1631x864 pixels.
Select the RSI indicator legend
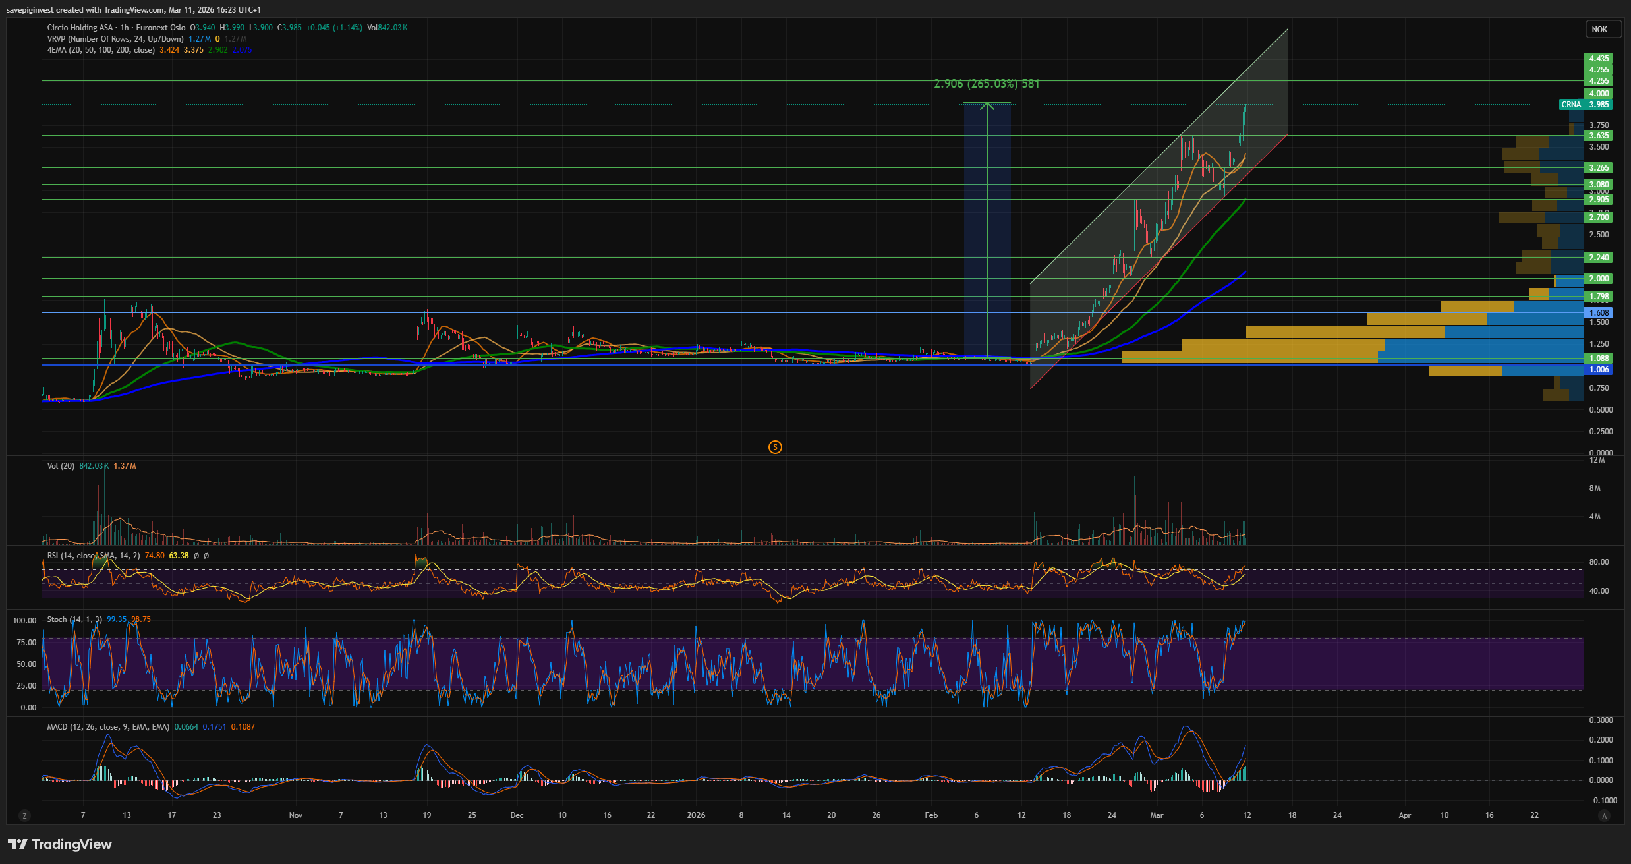coord(92,556)
